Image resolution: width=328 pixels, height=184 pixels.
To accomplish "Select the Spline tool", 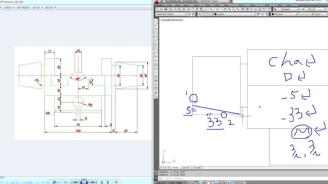I will [156, 53].
